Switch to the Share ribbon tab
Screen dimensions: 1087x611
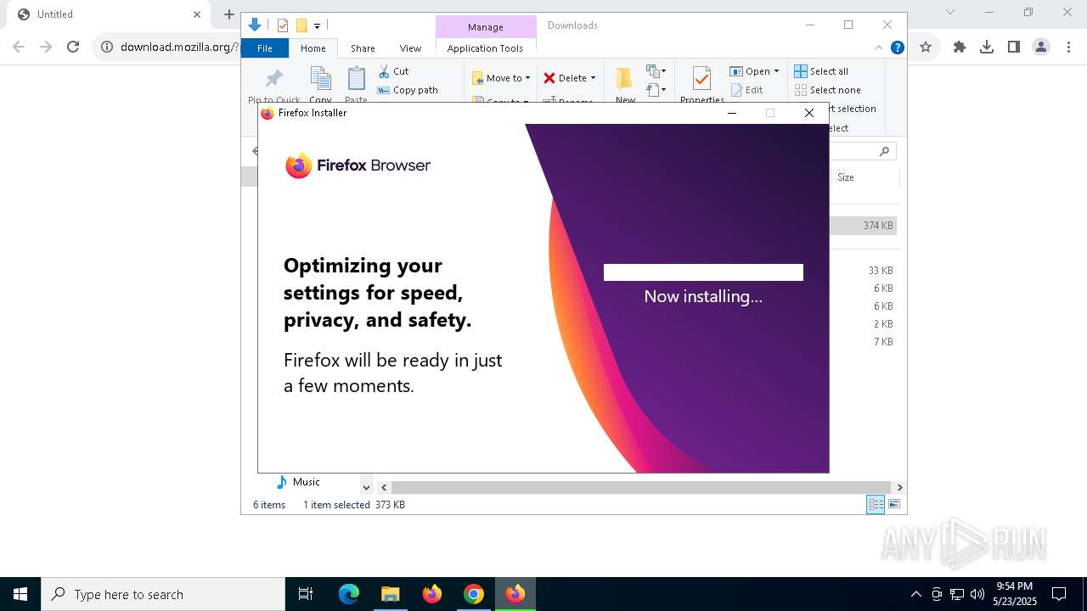pos(363,48)
